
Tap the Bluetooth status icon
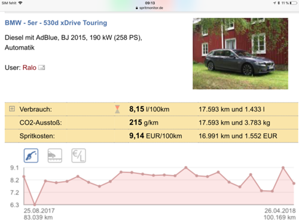click(x=279, y=3)
